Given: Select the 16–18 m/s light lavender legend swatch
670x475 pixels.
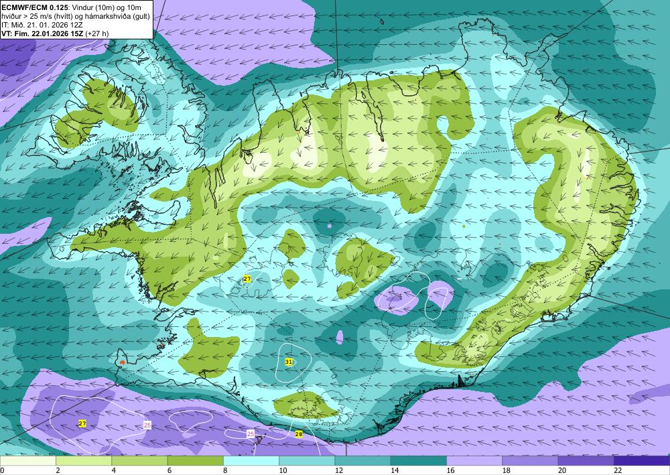Looking at the screenshot, I should pyautogui.click(x=474, y=460).
